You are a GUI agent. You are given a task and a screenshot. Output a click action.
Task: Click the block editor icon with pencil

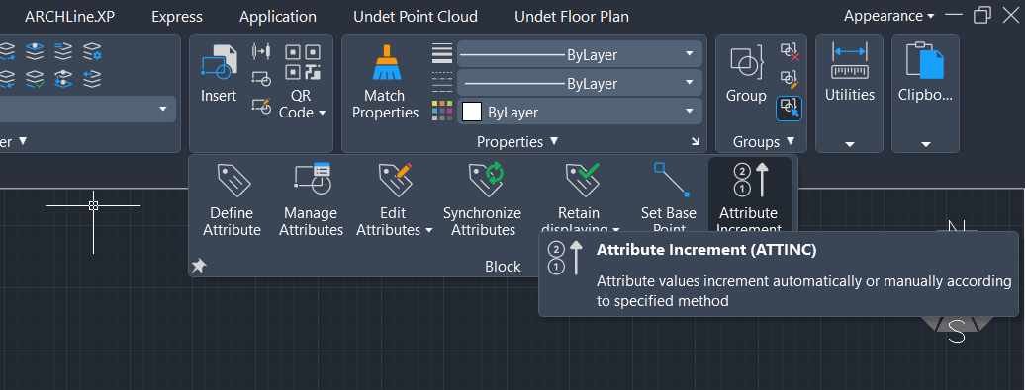[x=261, y=107]
